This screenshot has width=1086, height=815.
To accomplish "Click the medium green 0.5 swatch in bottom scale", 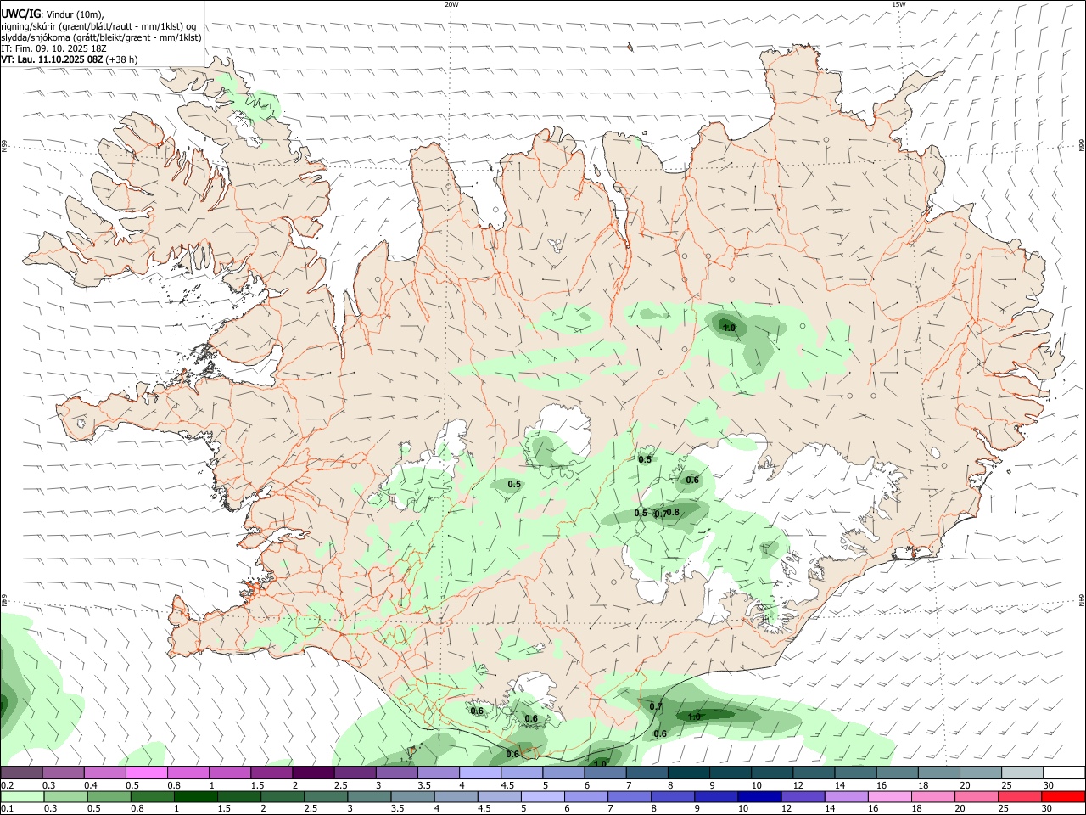I will coord(109,796).
